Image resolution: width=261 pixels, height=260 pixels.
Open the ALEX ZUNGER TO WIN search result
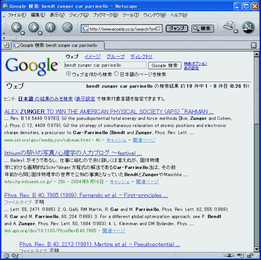click(x=109, y=112)
